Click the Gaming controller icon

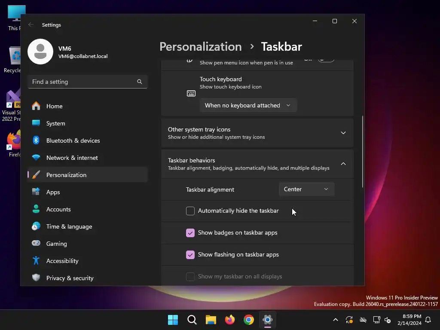[x=36, y=243]
